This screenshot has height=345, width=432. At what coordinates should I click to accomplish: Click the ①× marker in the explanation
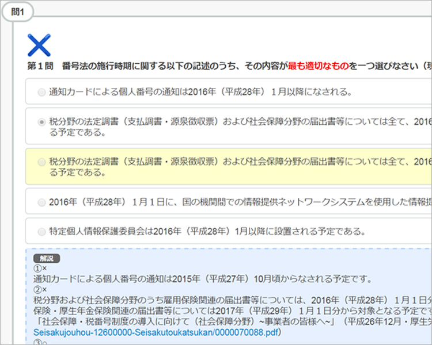click(x=39, y=269)
